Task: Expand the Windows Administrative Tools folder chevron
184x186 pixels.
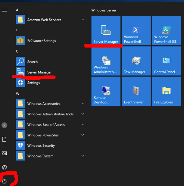Action: pos(83,114)
